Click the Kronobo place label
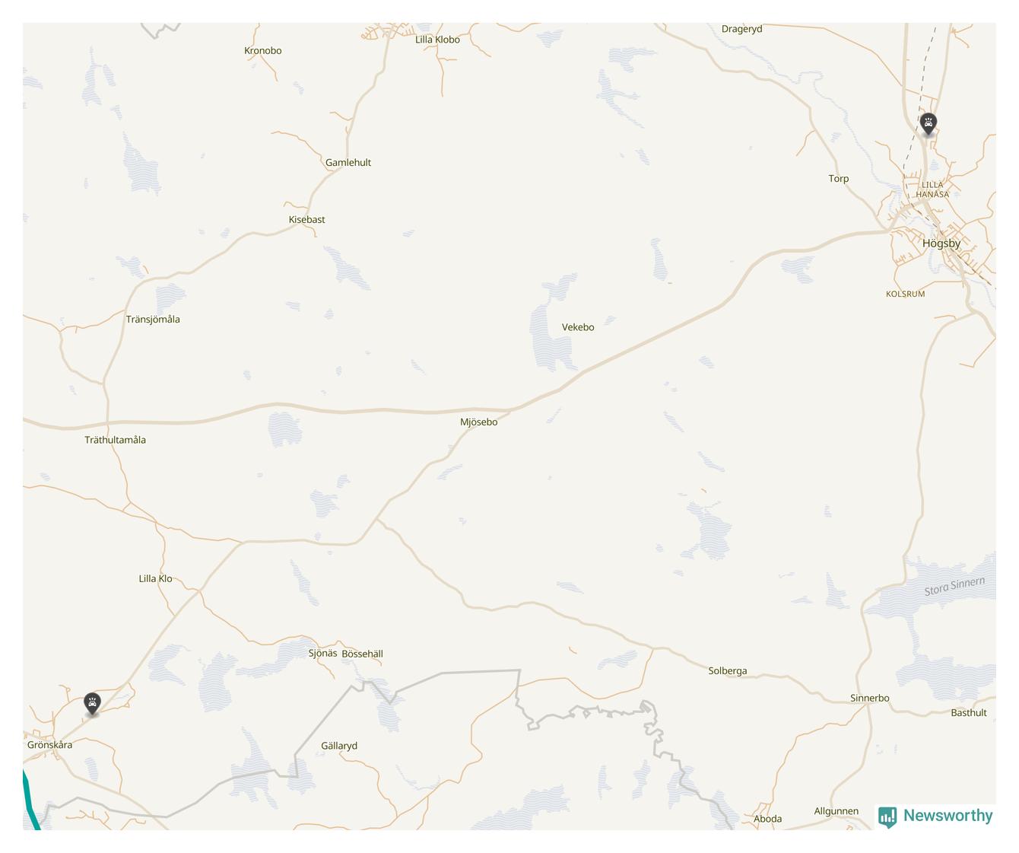Screen dimensions: 1019x853 [x=263, y=51]
